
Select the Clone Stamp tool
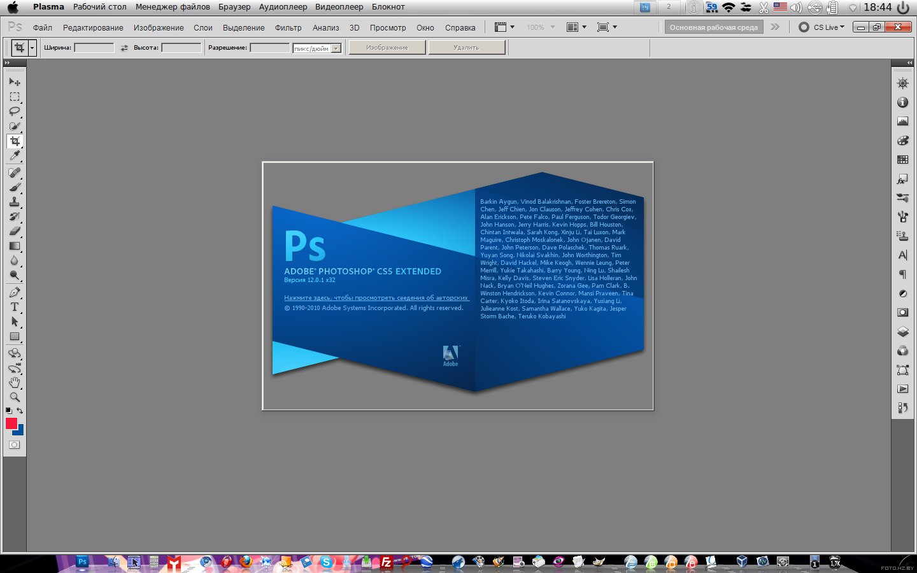pos(15,202)
